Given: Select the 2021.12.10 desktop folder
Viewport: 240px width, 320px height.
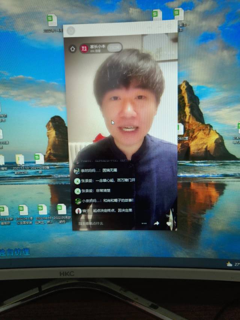Looking at the screenshot, I should pos(20,164).
